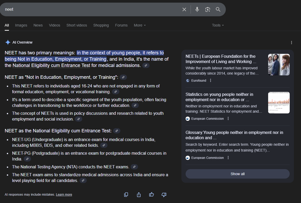
Task: Click source link icon after 'social inclusion.'
Action: [x=79, y=119]
